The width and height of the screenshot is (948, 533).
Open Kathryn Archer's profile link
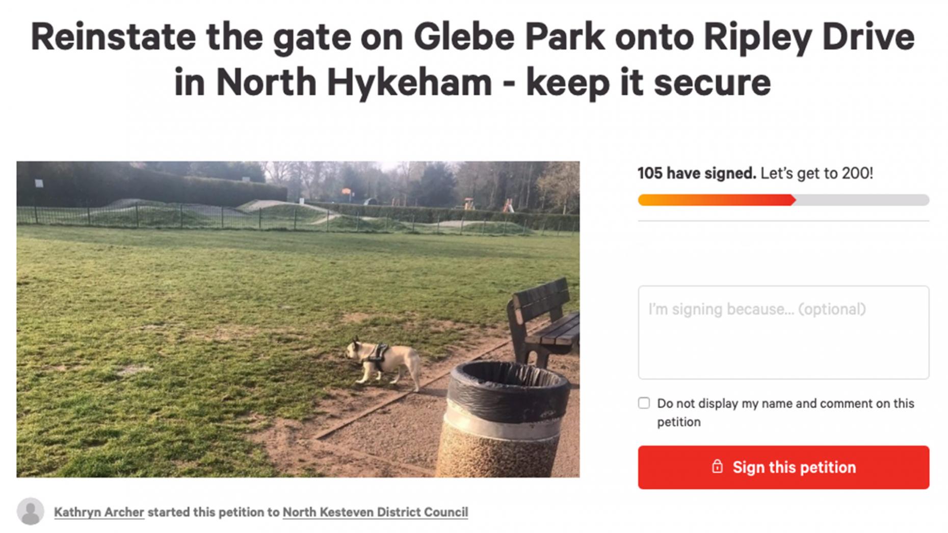click(99, 512)
